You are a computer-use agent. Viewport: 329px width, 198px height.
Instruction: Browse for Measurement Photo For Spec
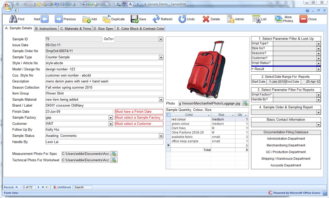[114, 154]
